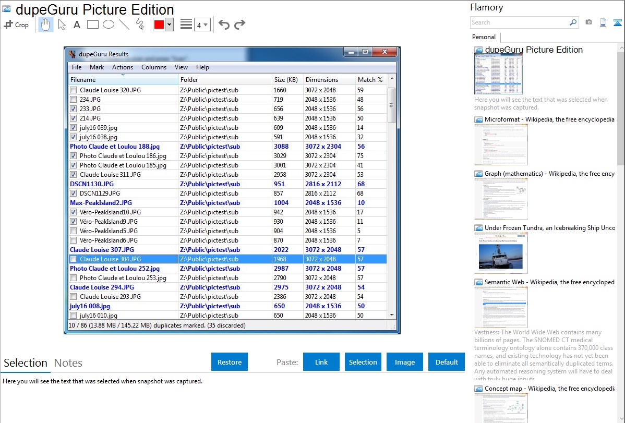This screenshot has width=625, height=423.
Task: Click the Restore button
Action: 230,362
